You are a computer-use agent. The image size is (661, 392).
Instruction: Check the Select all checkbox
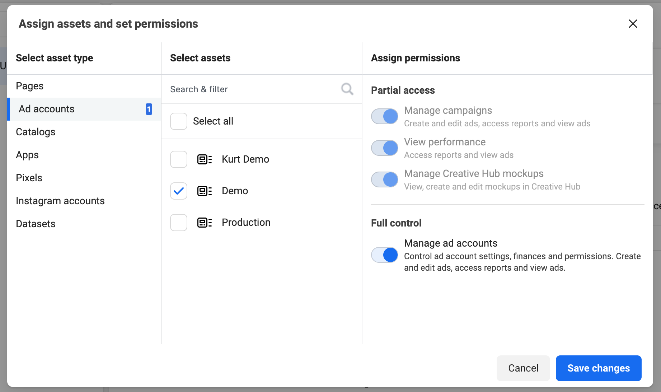point(179,121)
